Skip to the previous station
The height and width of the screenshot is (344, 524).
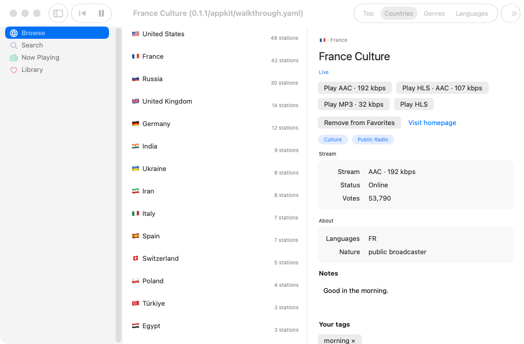82,13
